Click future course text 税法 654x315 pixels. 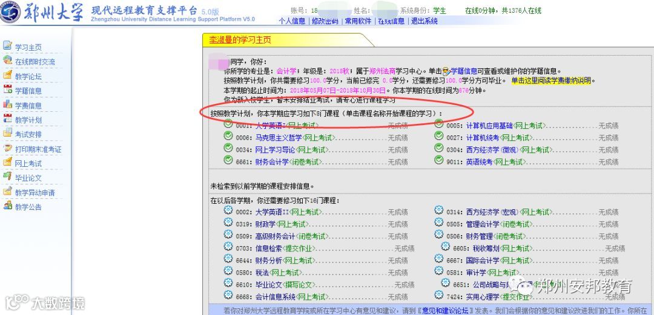[262, 273]
